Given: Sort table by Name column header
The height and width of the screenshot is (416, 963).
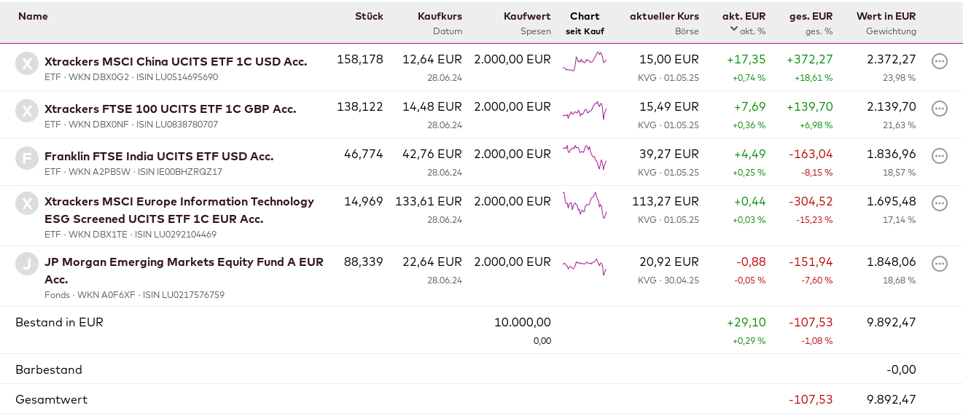Looking at the screenshot, I should 33,16.
